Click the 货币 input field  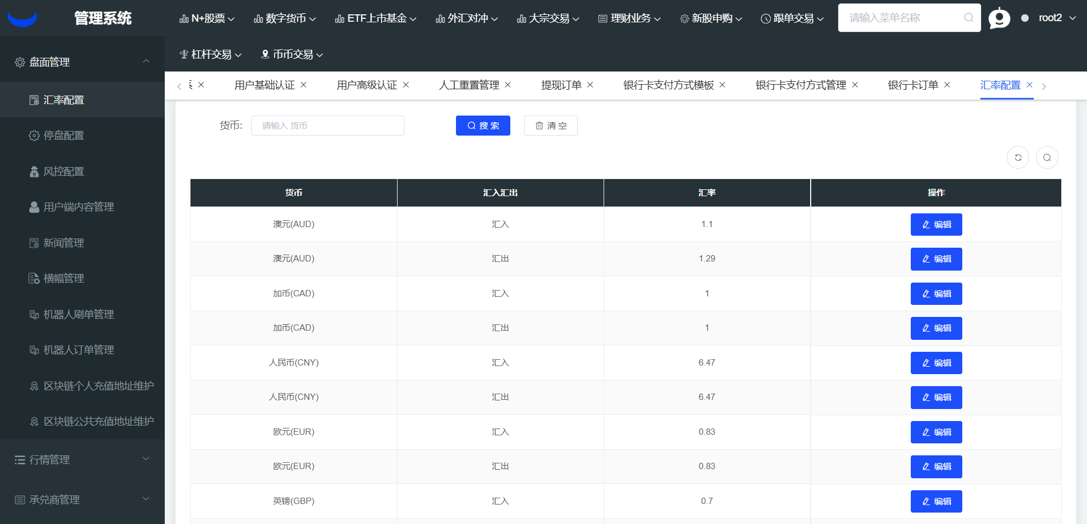click(x=327, y=126)
